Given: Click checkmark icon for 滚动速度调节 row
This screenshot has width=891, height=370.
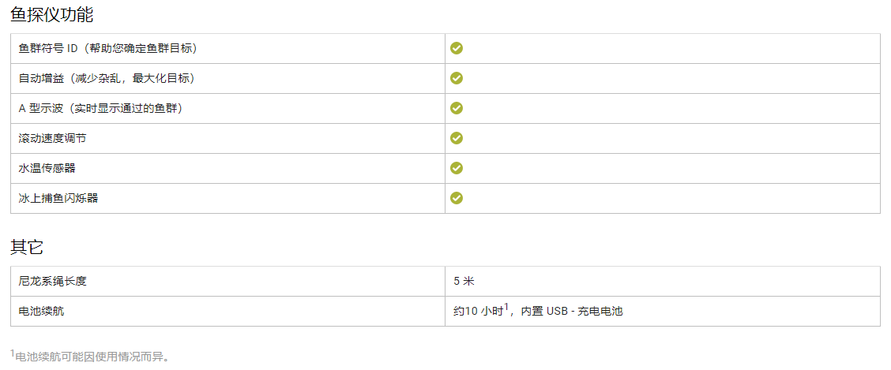Looking at the screenshot, I should [x=457, y=138].
